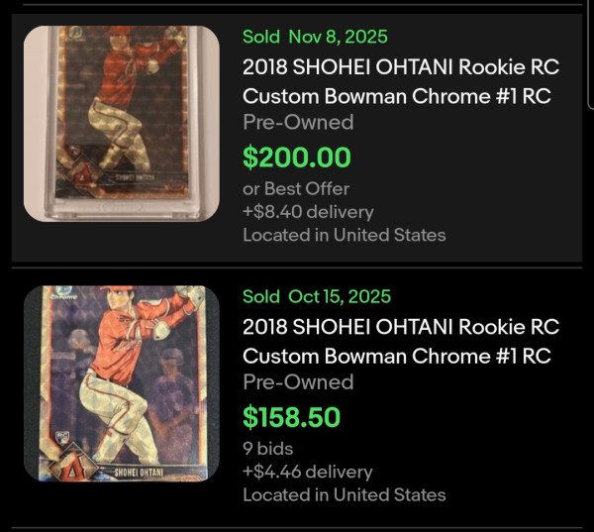Open the $158.50 Ohtani card thumbnail
Viewport: 594px width, 532px height.
point(121,383)
